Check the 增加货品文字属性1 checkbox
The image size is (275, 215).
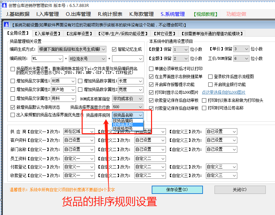click(13, 81)
